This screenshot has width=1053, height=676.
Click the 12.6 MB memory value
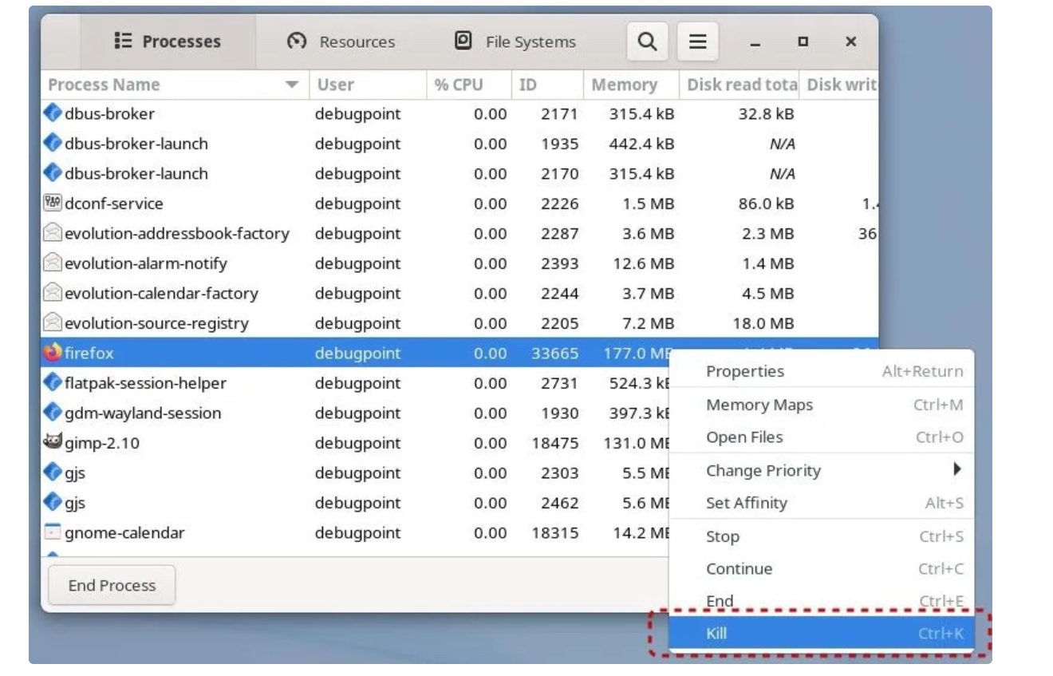(644, 263)
